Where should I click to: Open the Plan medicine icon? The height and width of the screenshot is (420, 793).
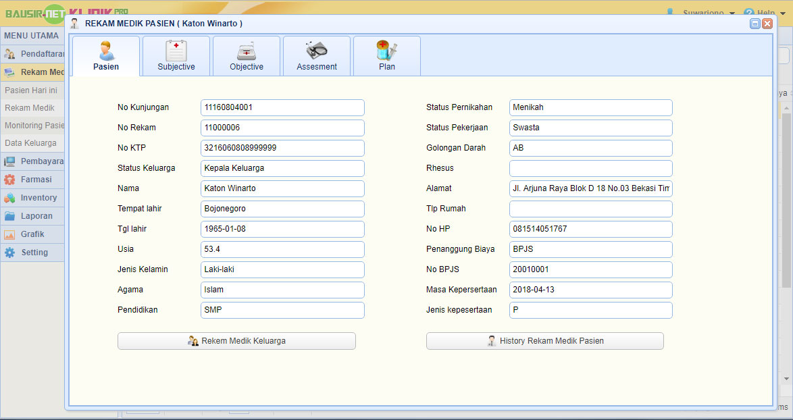pos(386,51)
